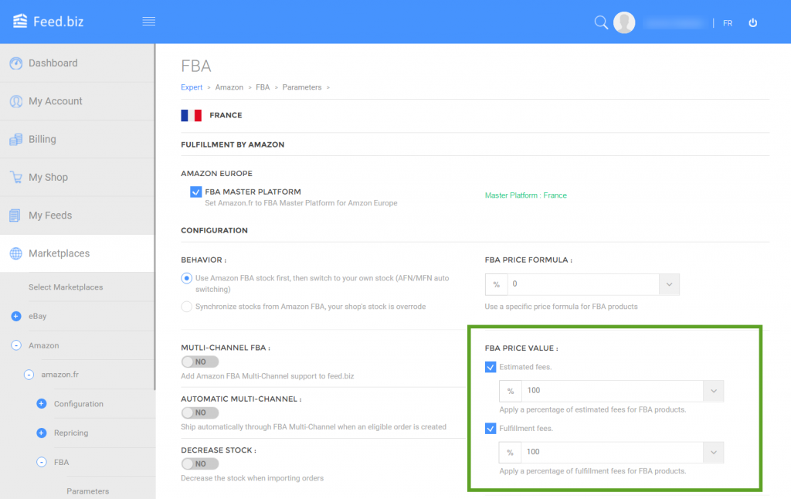
Task: Open Parameters item under FBA
Action: click(x=88, y=491)
